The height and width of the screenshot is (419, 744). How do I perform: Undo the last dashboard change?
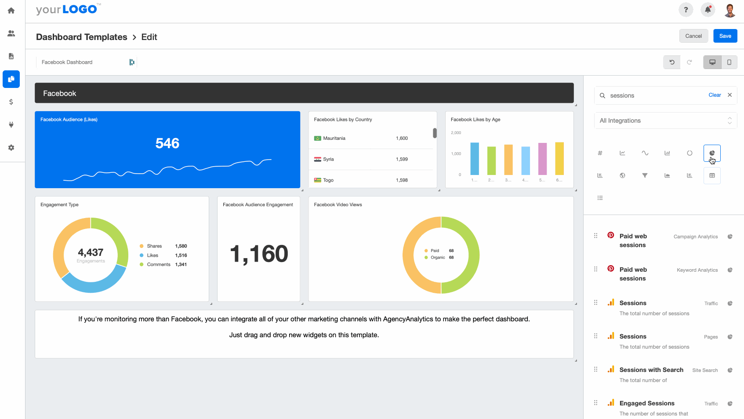point(671,62)
